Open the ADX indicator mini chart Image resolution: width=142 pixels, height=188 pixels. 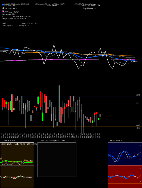pos(17,154)
